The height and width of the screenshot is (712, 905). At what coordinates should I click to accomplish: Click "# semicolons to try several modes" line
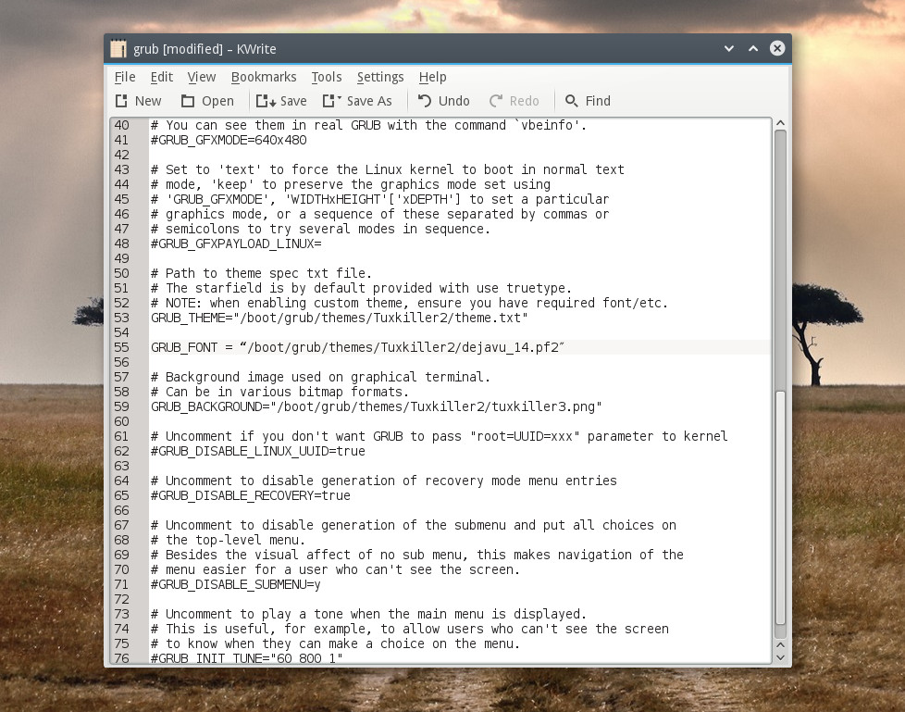tap(320, 229)
